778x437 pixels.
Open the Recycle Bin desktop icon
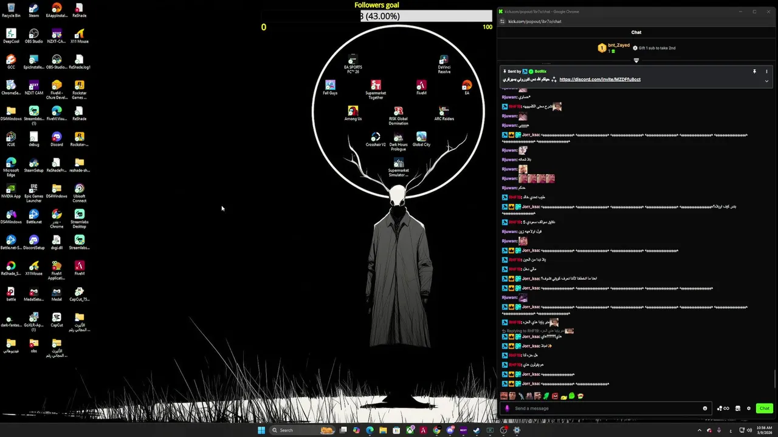(x=11, y=10)
